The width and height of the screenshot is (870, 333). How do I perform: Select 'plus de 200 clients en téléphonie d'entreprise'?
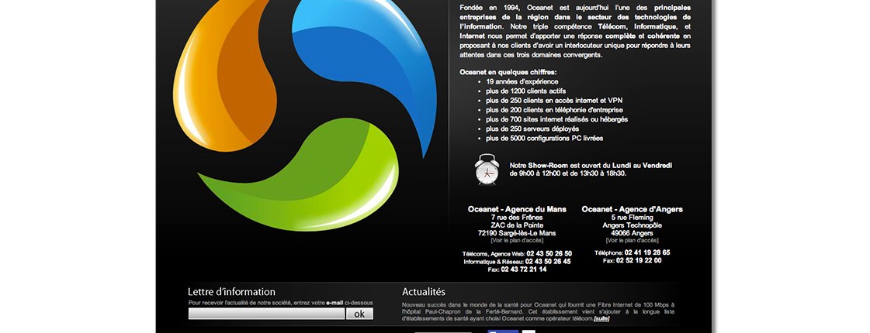point(554,110)
